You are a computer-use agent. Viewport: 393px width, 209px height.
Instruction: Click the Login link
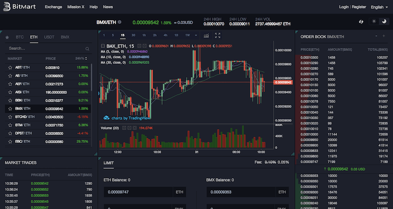(x=343, y=7)
